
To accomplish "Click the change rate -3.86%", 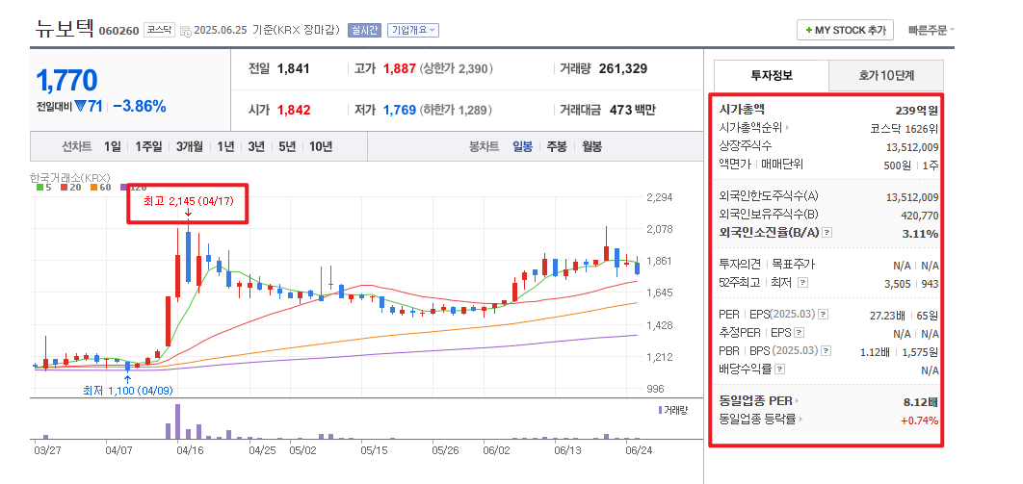I will (139, 106).
